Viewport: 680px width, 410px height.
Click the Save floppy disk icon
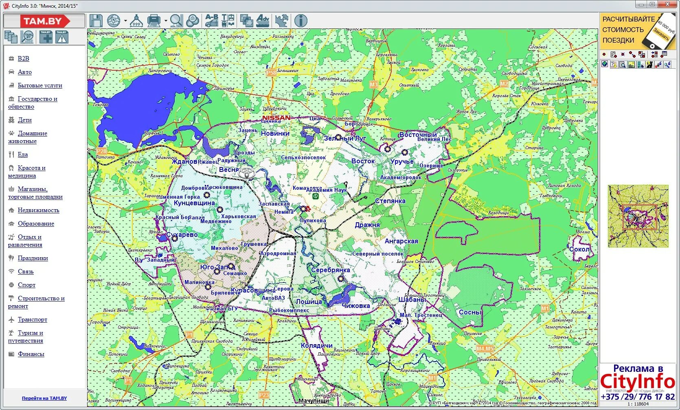[x=96, y=21]
